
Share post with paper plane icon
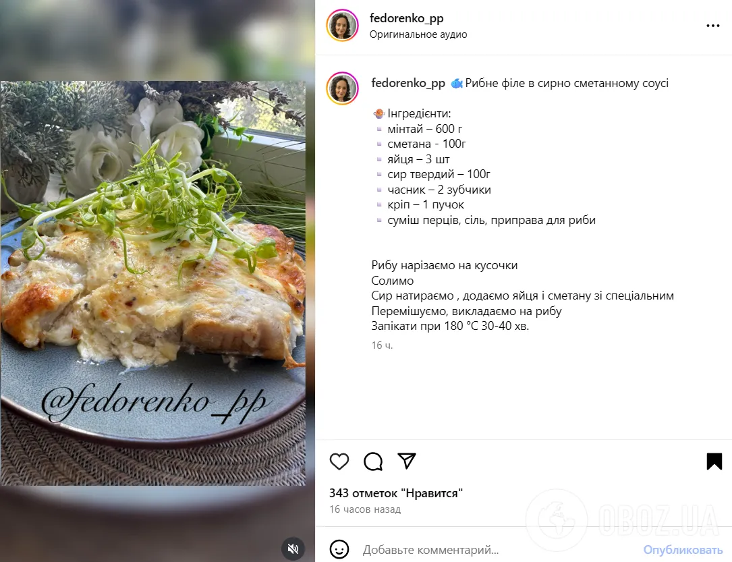pos(407,461)
